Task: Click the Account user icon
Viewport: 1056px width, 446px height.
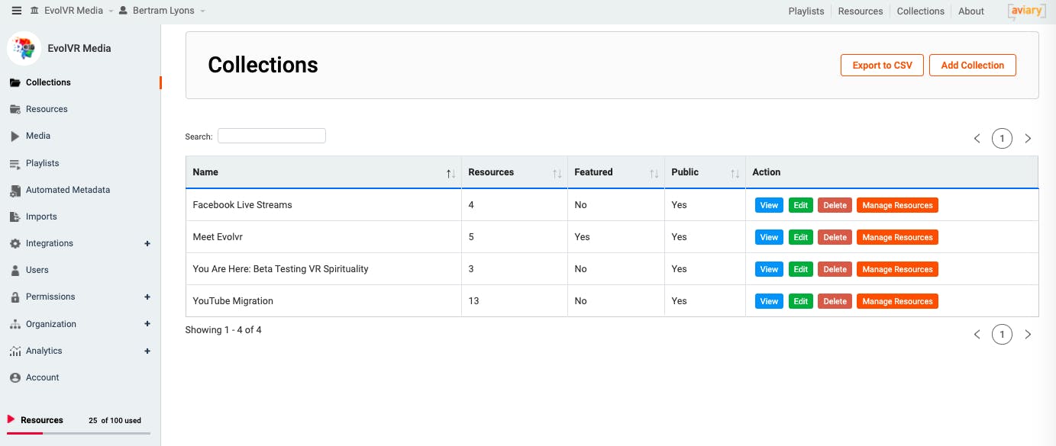Action: (x=15, y=377)
